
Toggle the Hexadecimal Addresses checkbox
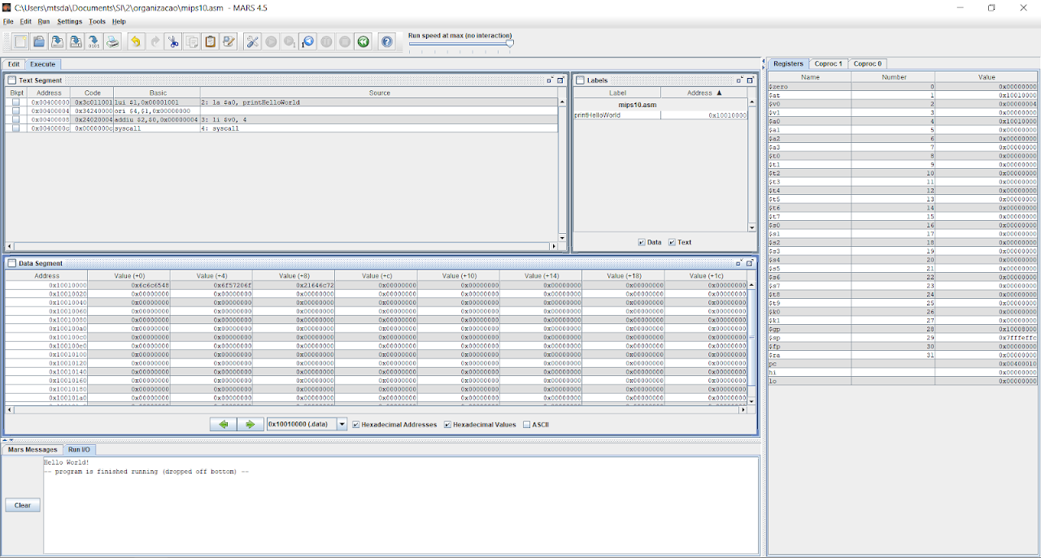point(356,425)
